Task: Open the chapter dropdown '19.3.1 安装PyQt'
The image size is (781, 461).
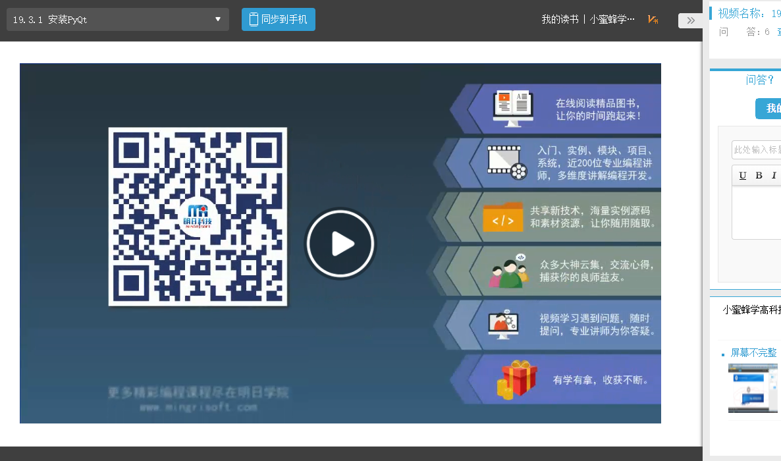Action: [118, 20]
